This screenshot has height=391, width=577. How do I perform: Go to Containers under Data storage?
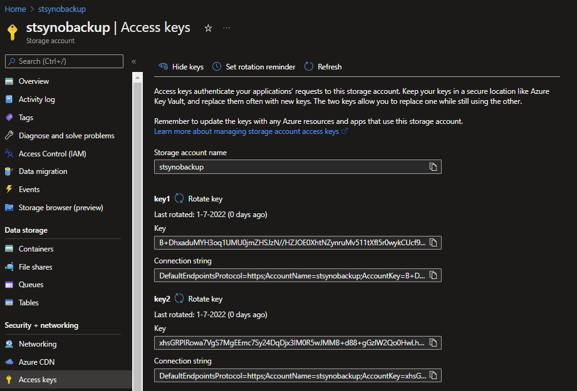[x=36, y=249]
